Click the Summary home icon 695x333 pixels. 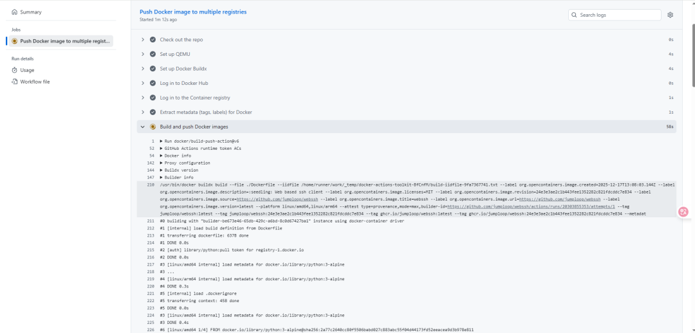15,12
